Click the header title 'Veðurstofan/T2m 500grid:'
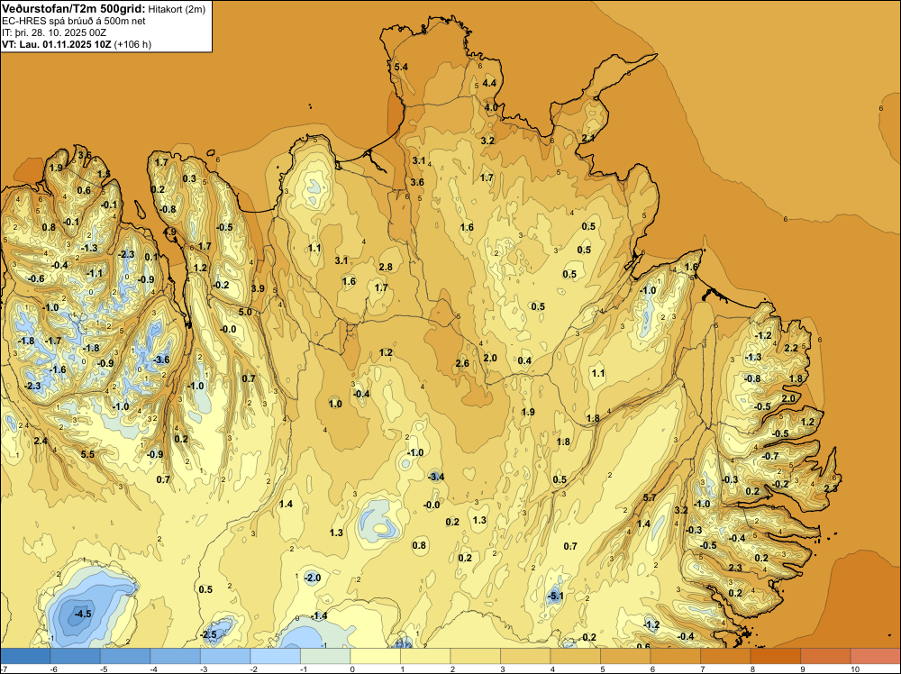The height and width of the screenshot is (674, 901). (x=74, y=9)
